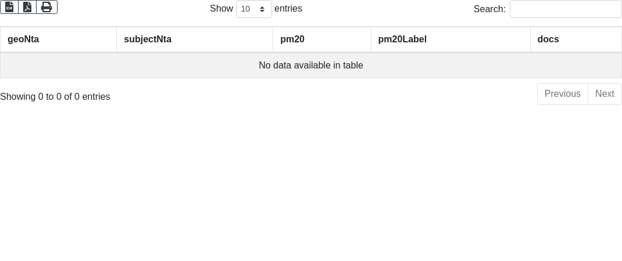Export the table as CSV
The height and width of the screenshot is (261, 622).
9,7
